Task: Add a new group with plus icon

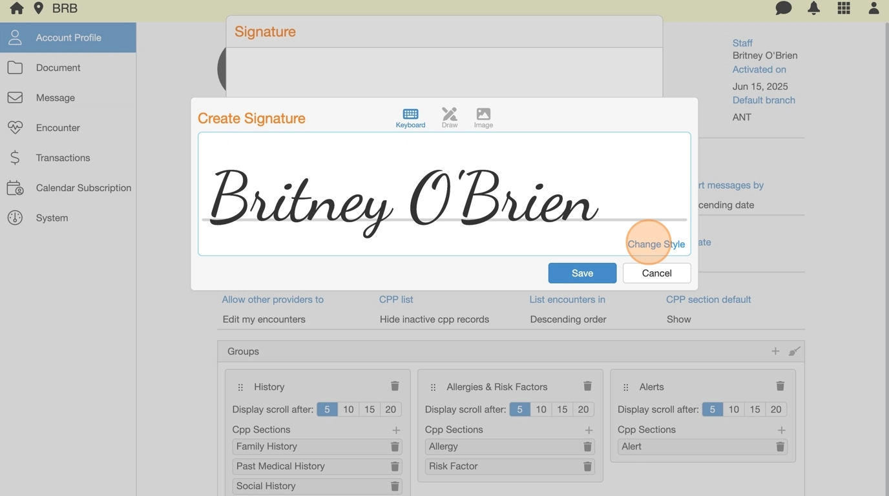Action: (x=775, y=351)
